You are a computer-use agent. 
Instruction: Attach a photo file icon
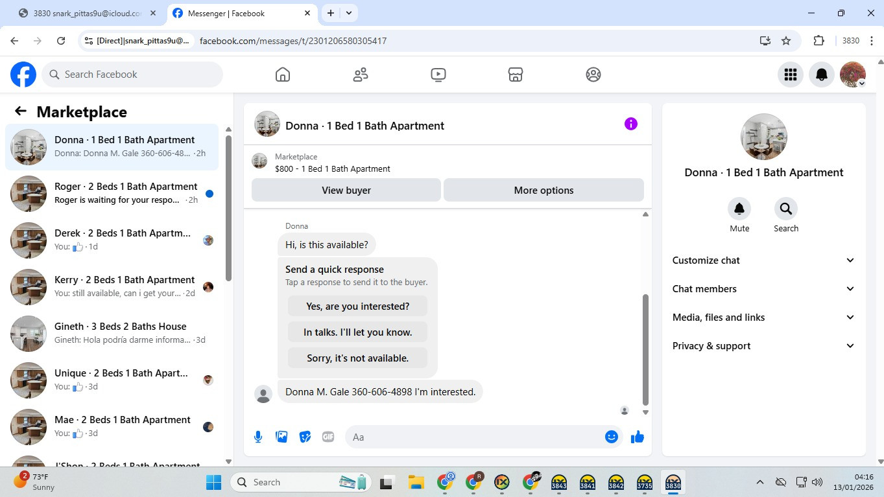point(281,437)
